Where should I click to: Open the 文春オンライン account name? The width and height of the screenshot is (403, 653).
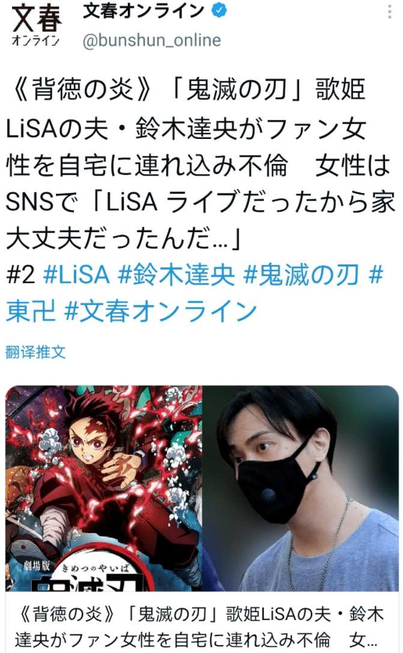(144, 11)
